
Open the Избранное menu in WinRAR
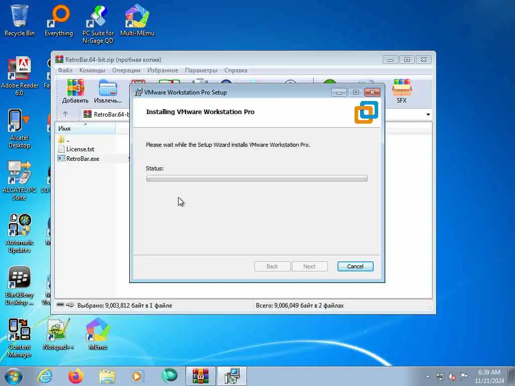click(162, 70)
